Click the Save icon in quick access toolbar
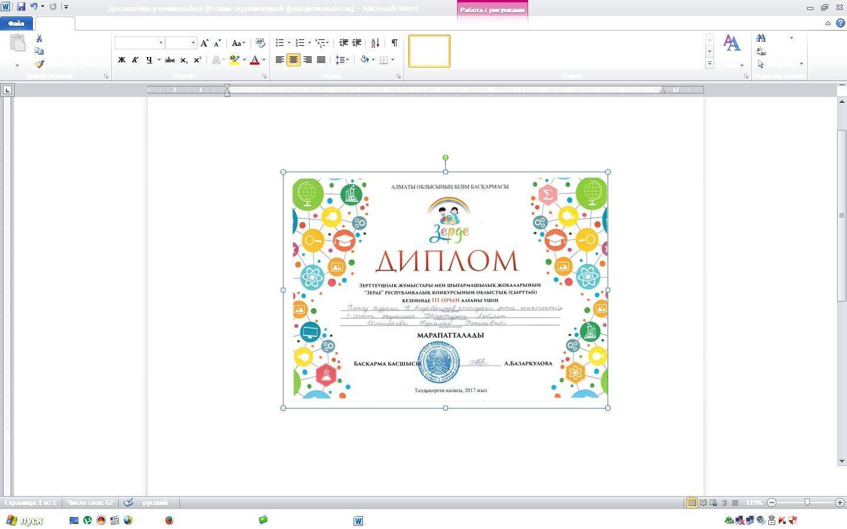The width and height of the screenshot is (847, 529). pyautogui.click(x=21, y=7)
